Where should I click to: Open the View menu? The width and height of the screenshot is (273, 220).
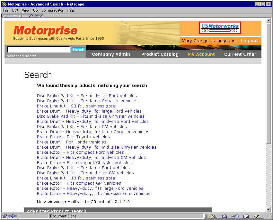(25, 10)
